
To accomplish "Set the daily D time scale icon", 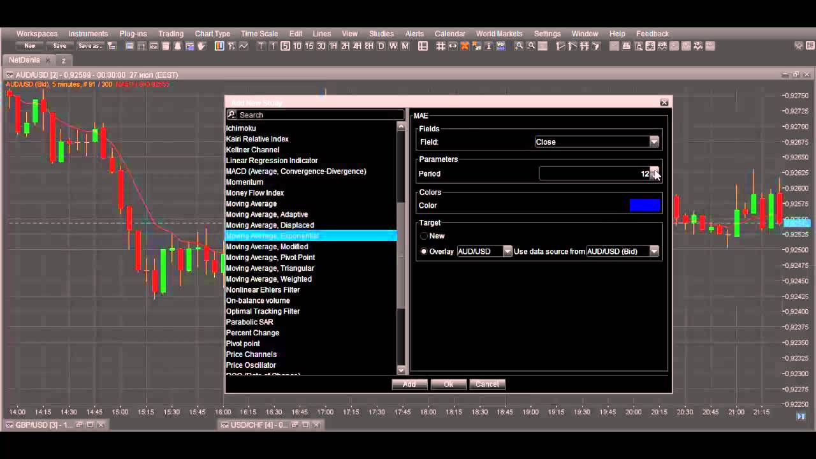I will 381,46.
